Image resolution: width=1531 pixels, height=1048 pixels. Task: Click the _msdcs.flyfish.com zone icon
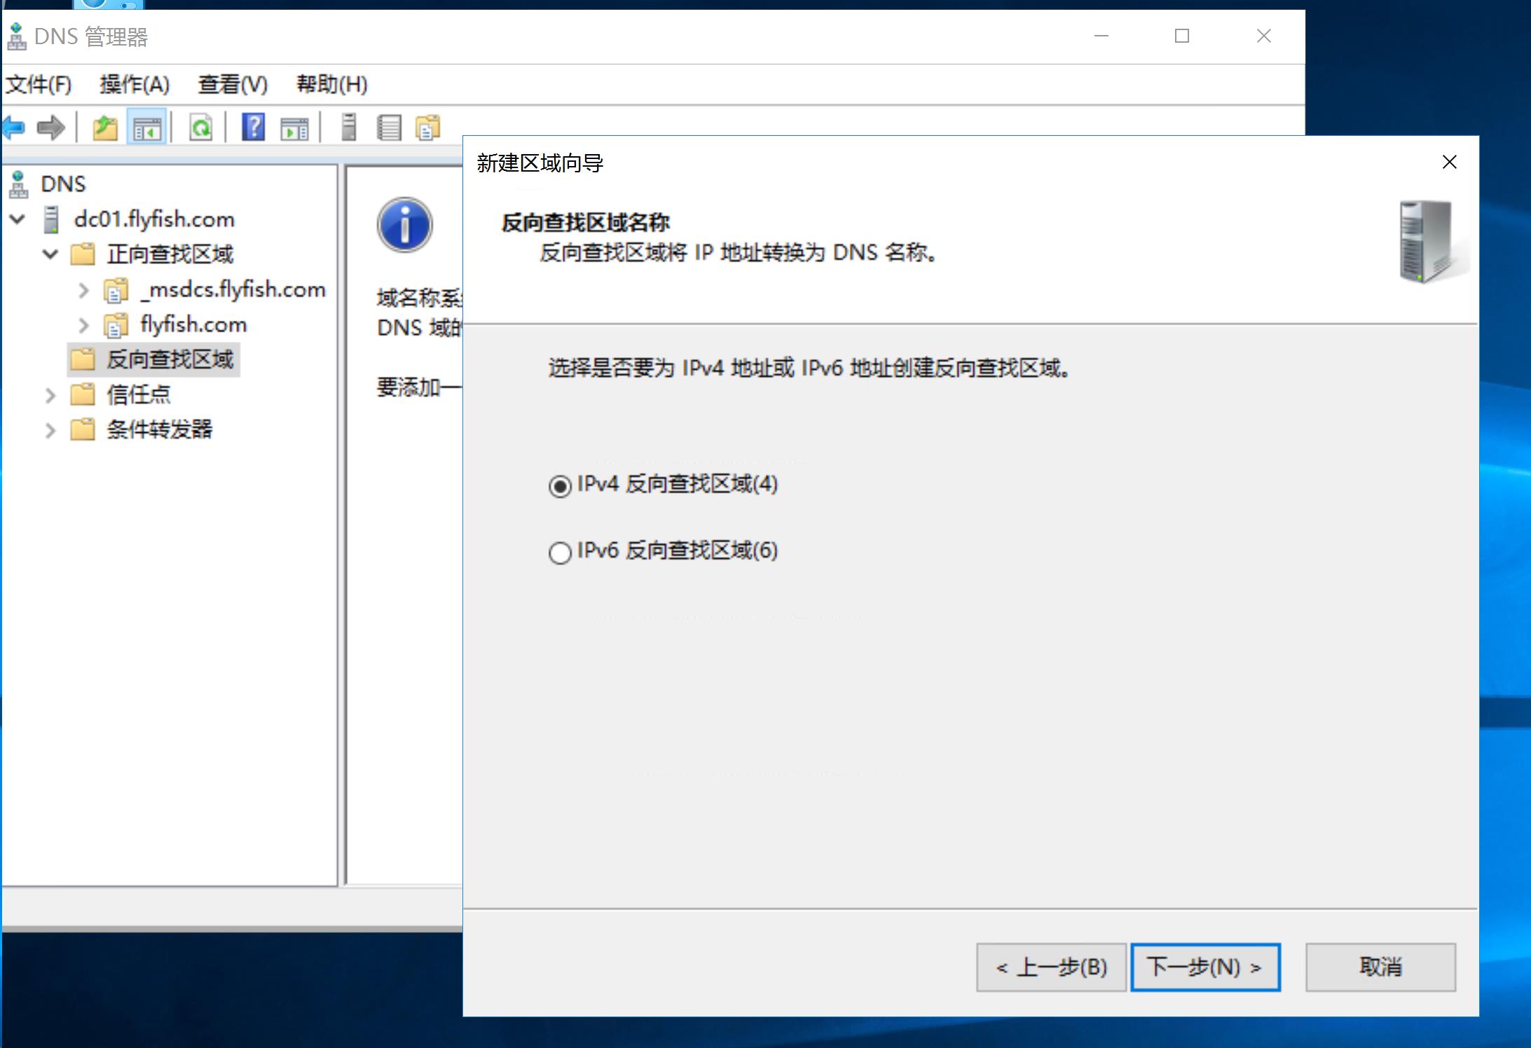116,289
